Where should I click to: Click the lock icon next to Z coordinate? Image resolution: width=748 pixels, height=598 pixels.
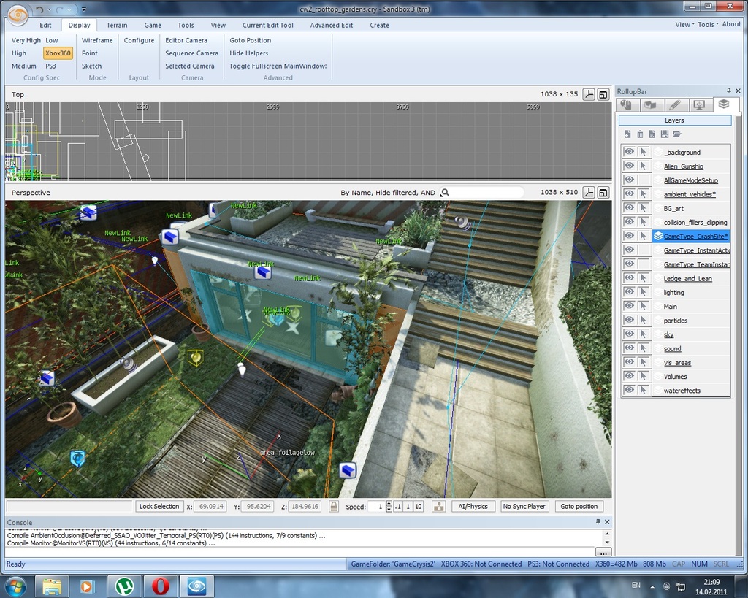point(334,506)
